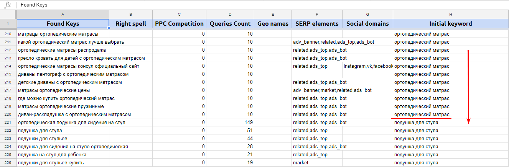Select column A header
Viewport: 509px width, 167px height.
click(63, 14)
